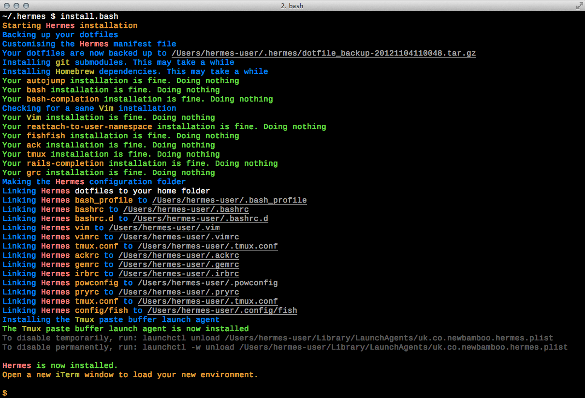Click the word 'autojump' in the output

coord(46,81)
